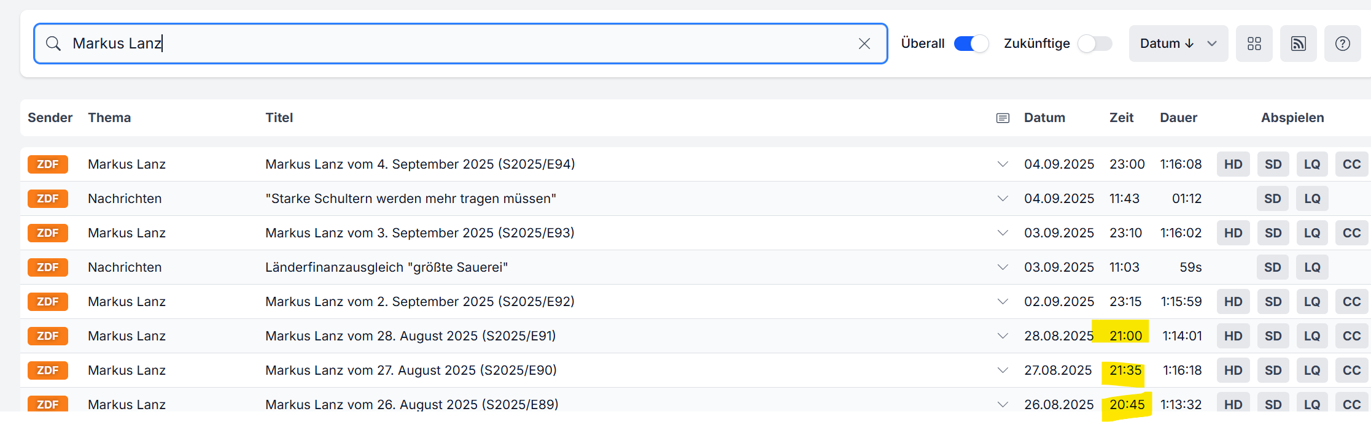Play the Länderfinanzausgleich clip in LQ
This screenshot has width=1371, height=422.
[x=1313, y=267]
